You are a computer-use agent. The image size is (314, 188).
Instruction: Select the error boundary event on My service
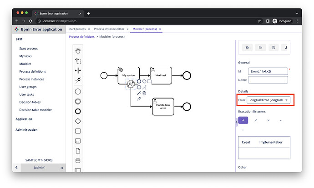tap(131, 84)
